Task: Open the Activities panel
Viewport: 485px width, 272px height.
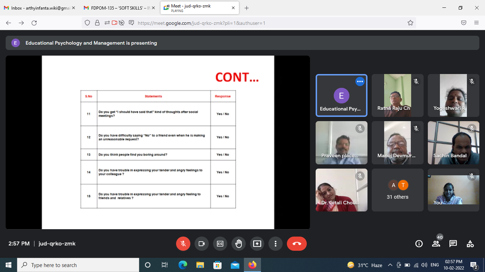Action: (x=470, y=244)
